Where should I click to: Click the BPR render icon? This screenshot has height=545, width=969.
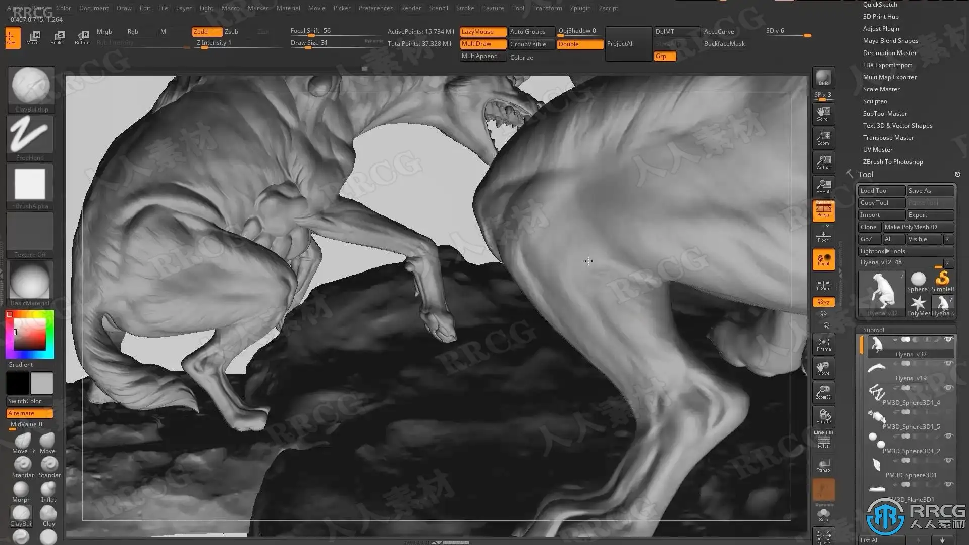pyautogui.click(x=823, y=78)
